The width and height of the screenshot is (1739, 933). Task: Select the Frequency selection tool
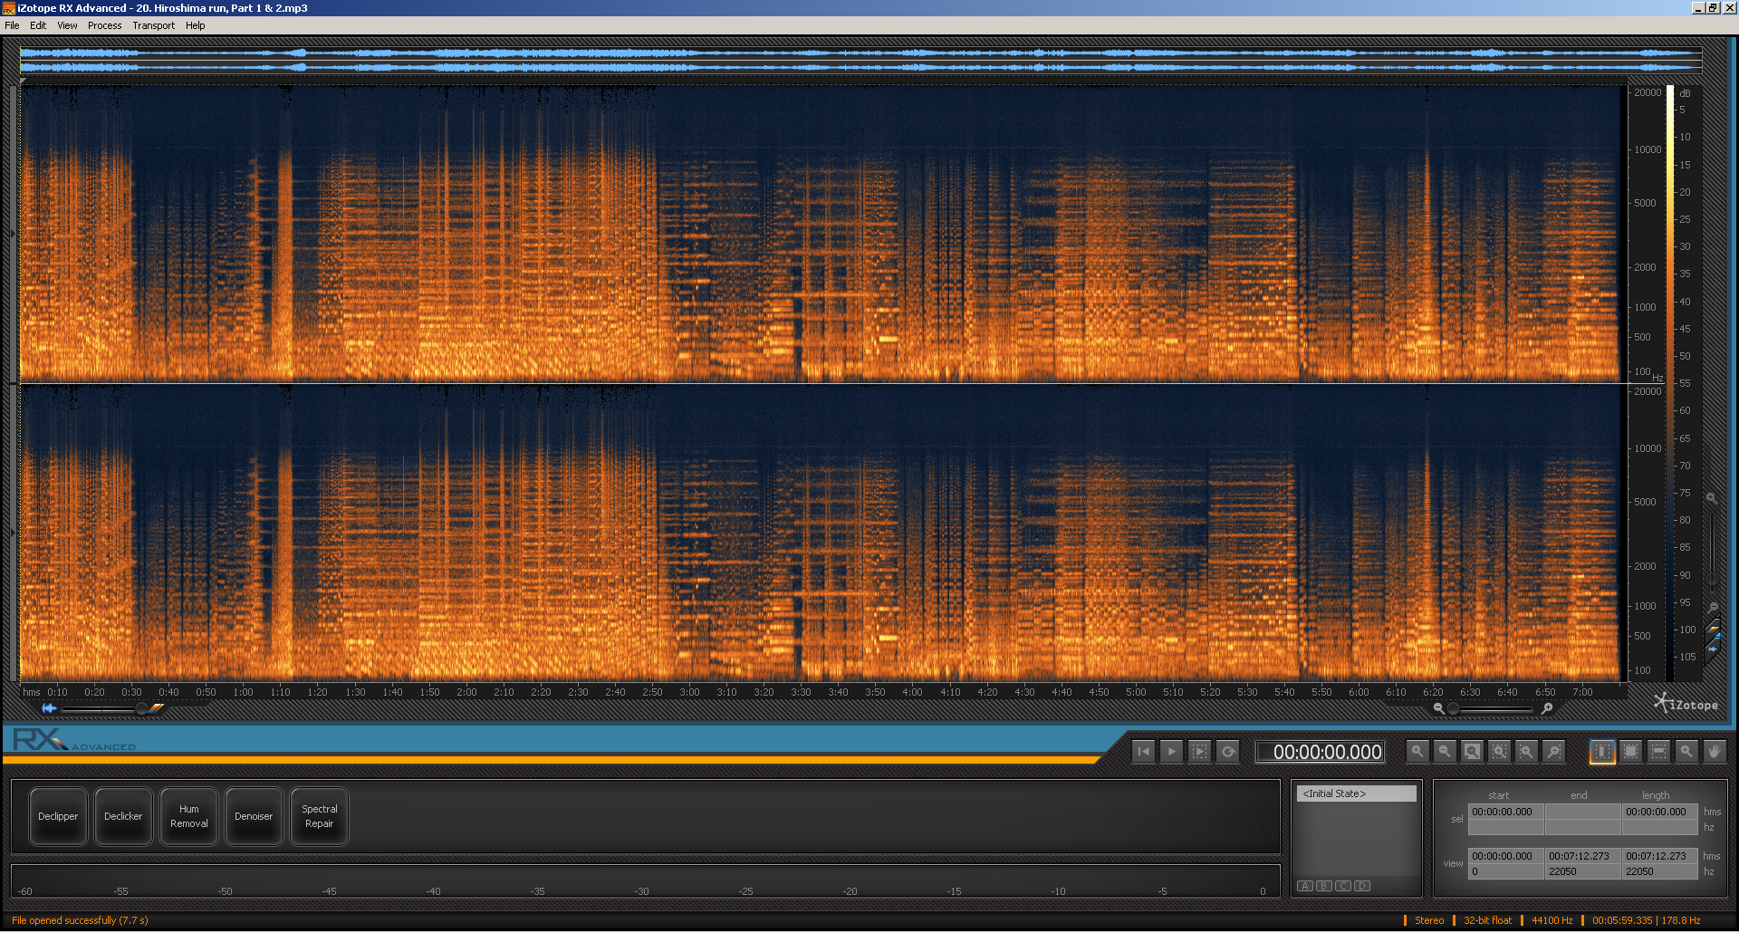click(x=1657, y=751)
